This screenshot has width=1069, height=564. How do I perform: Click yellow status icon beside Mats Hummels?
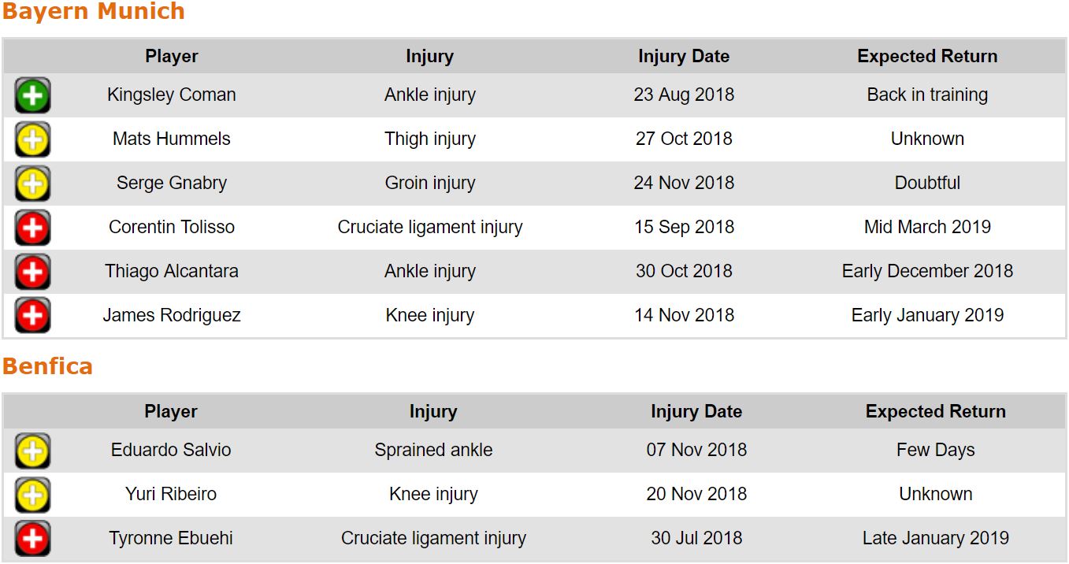pyautogui.click(x=32, y=140)
